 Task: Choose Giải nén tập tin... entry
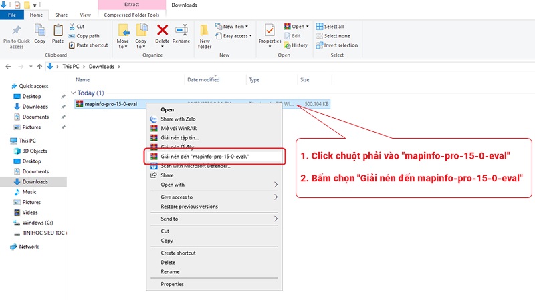tap(214, 138)
